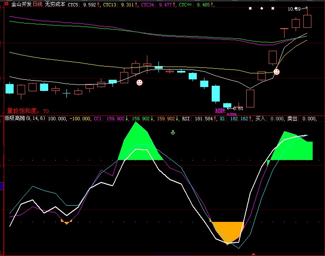This screenshot has height=256, width=325.
Task: Click the 10.69 high price label
Action: 294,9
